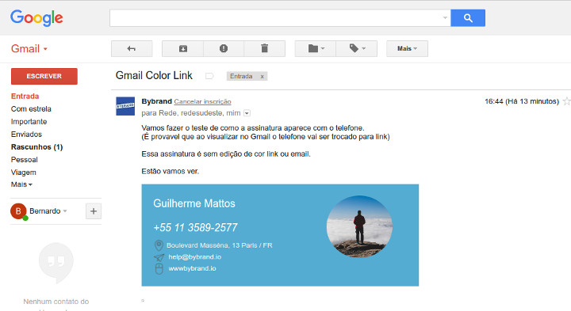
Task: Click the phone number +55 11 3589-2577
Action: [196, 228]
